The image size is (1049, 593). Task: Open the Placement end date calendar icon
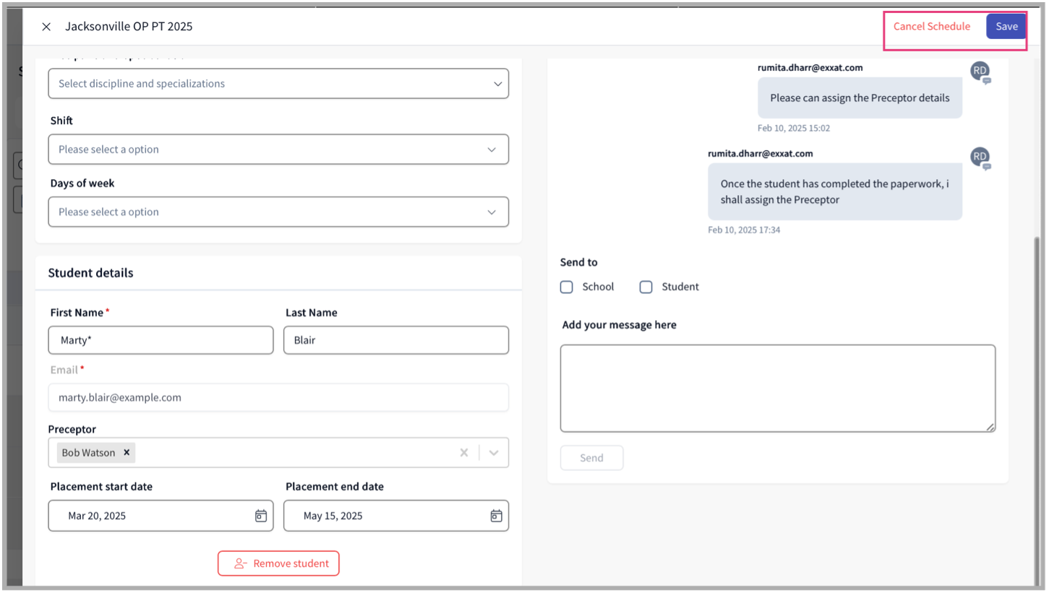[x=496, y=516]
